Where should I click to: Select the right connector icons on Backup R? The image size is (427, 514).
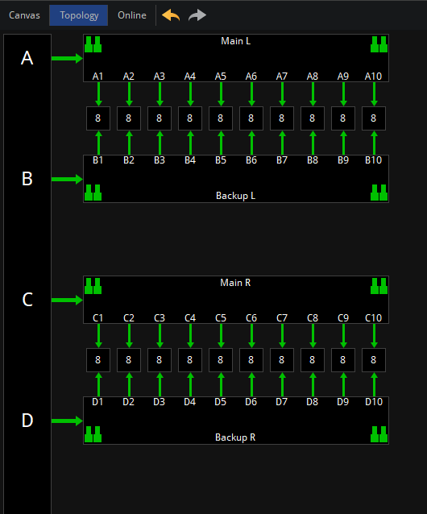click(379, 434)
